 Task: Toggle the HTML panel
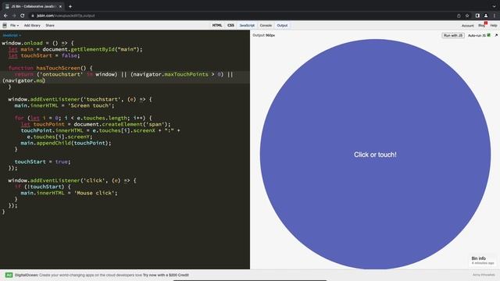[x=217, y=25]
